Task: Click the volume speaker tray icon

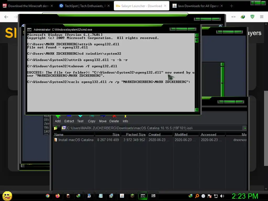Action: (x=222, y=196)
